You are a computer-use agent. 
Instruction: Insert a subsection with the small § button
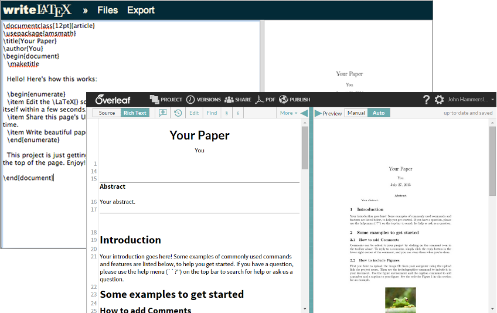coord(238,113)
